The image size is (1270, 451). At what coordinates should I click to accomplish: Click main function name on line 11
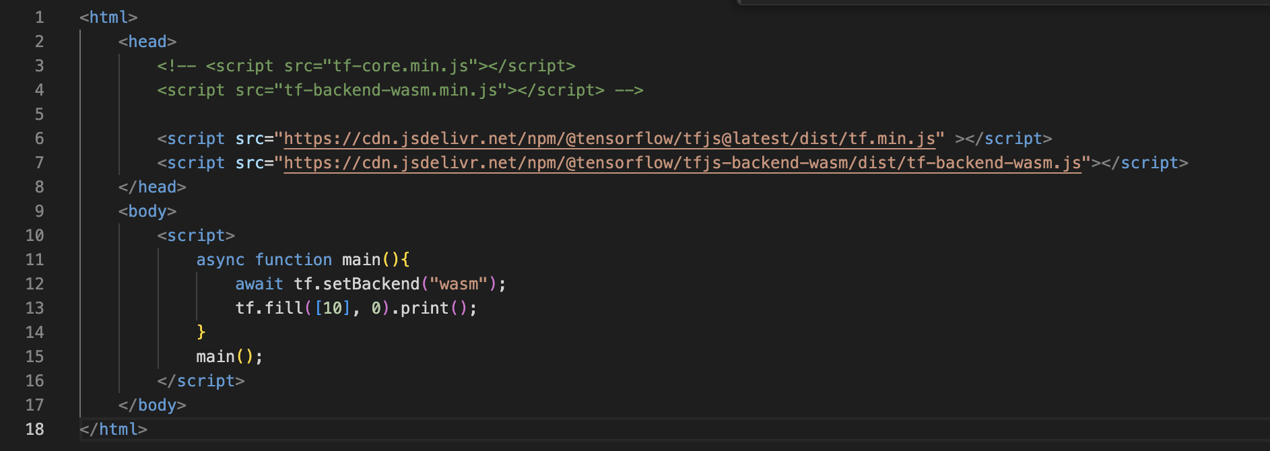point(362,260)
